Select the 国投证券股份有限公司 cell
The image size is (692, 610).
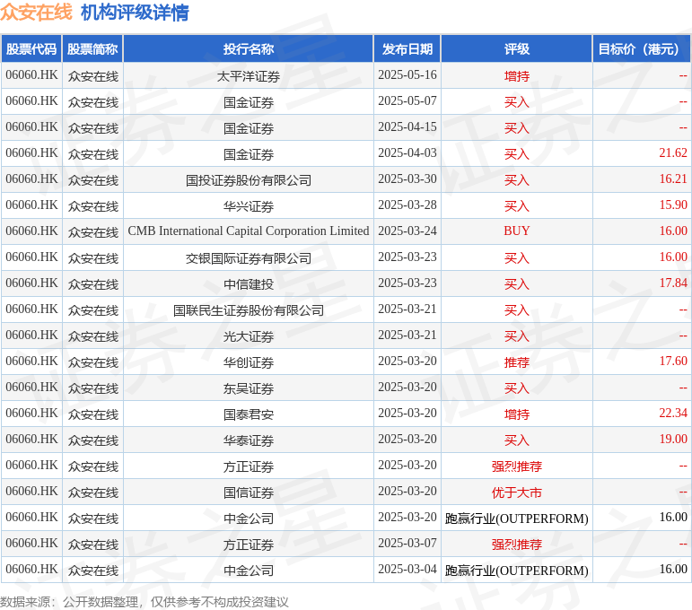click(249, 180)
